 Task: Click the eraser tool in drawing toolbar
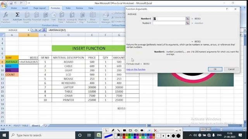tap(149, 131)
